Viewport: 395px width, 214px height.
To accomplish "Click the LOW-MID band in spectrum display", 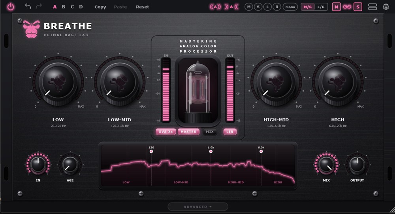I will (x=181, y=182).
